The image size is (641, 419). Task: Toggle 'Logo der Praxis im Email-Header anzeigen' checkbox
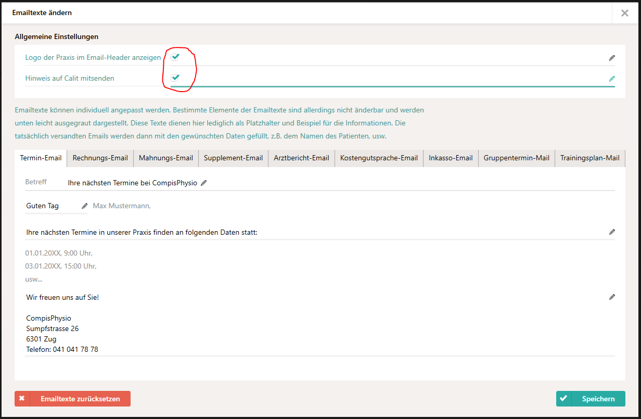(x=175, y=57)
